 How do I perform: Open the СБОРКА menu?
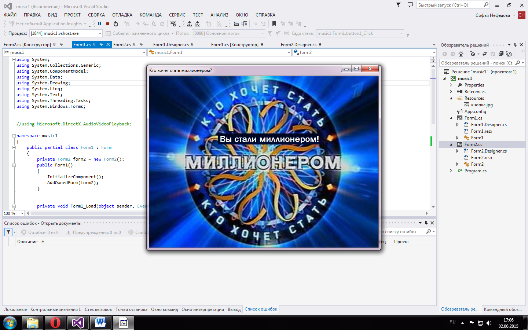(x=96, y=15)
